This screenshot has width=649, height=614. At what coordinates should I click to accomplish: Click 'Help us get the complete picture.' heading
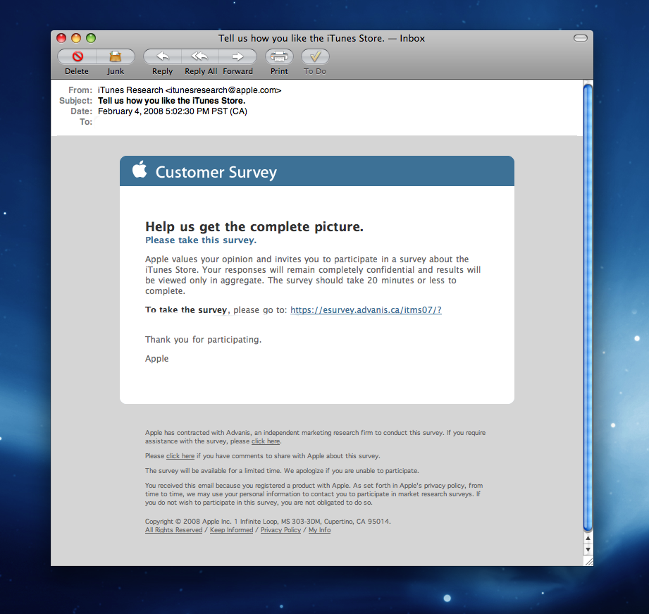point(254,227)
